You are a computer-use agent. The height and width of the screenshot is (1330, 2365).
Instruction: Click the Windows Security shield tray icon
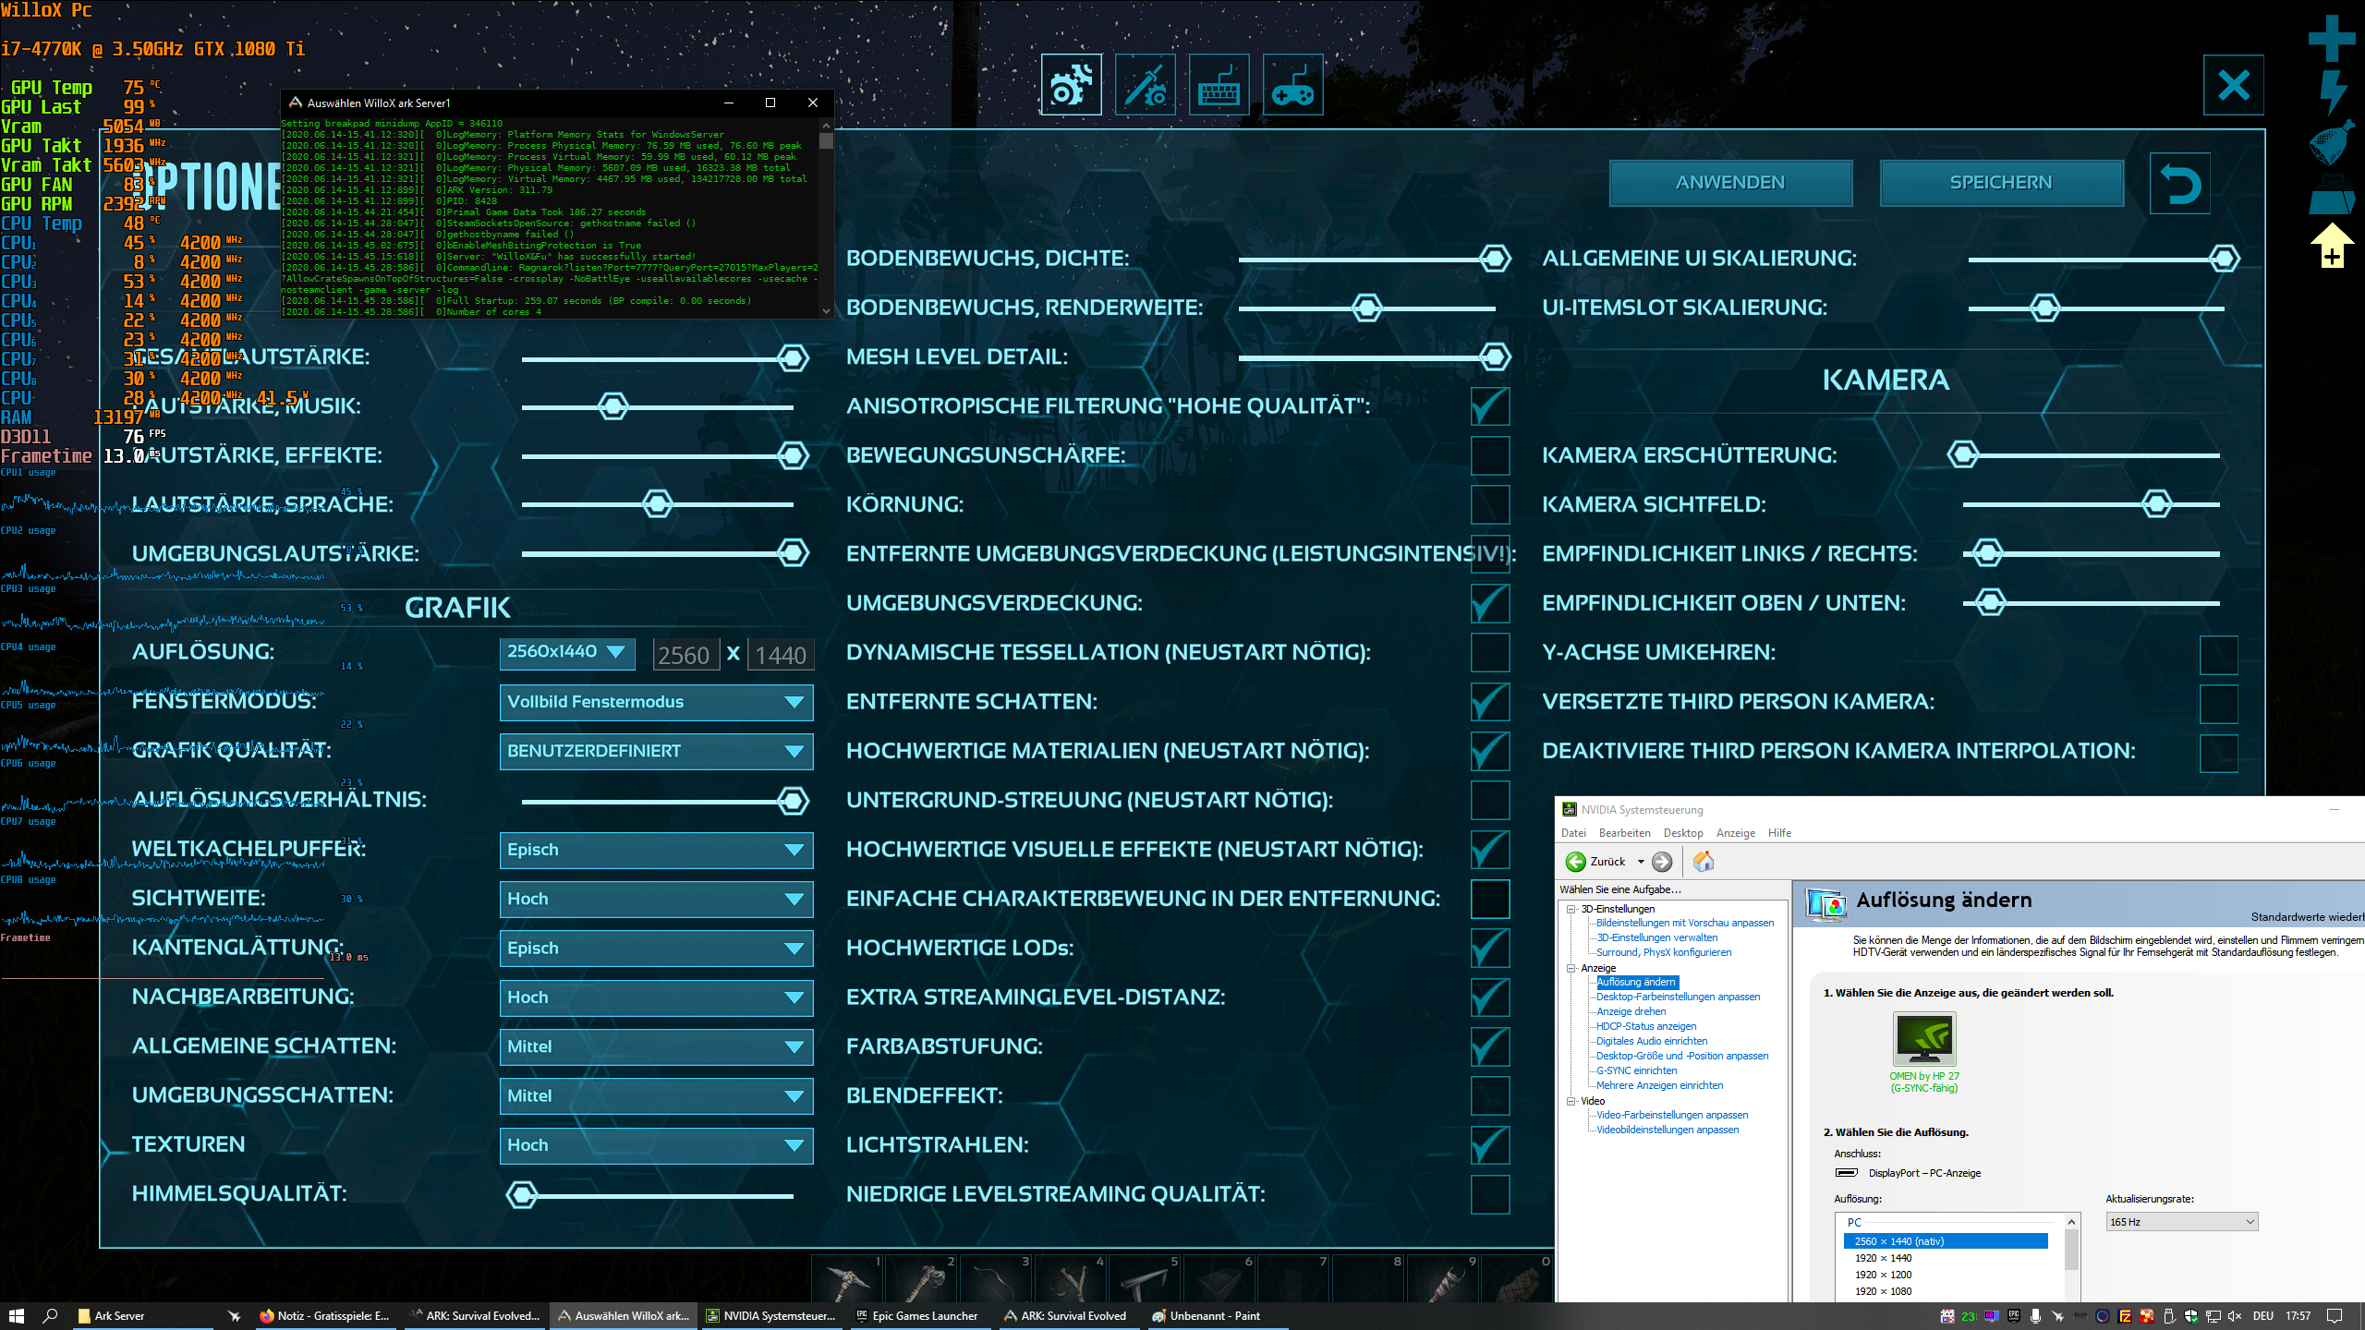2190,1316
